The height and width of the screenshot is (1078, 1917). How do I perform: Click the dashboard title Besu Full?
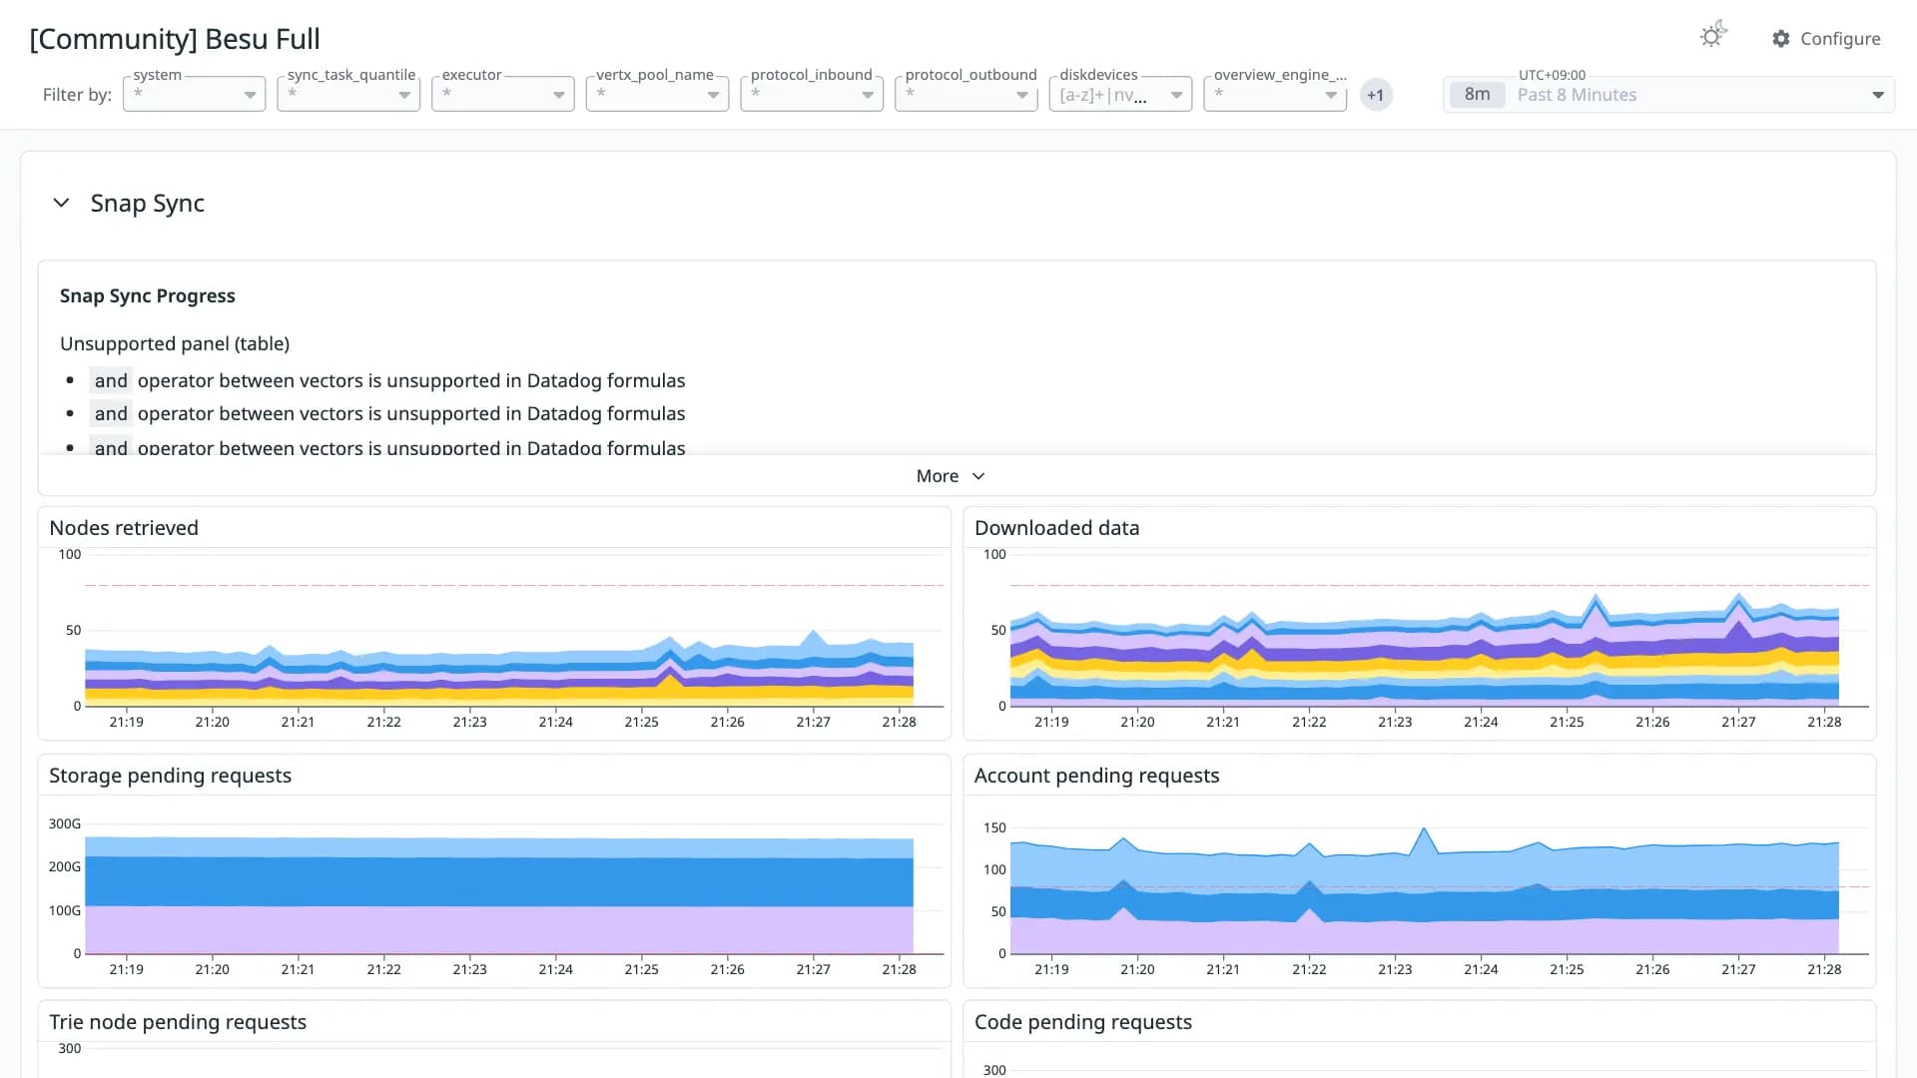pos(175,39)
